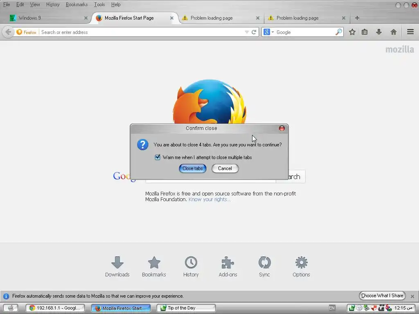
Task: Open Sync shortcut on start page
Action: coord(265,267)
